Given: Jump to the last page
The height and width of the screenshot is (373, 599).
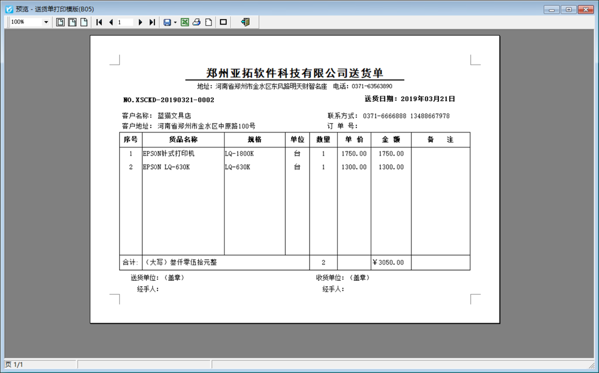Looking at the screenshot, I should pos(152,22).
